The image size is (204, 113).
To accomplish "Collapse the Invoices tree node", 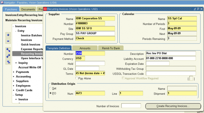I will click(x=13, y=26).
